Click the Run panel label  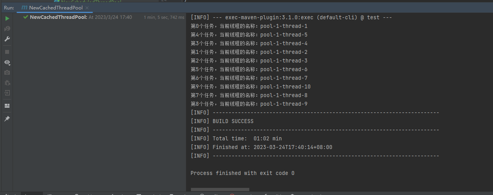[x=9, y=7]
